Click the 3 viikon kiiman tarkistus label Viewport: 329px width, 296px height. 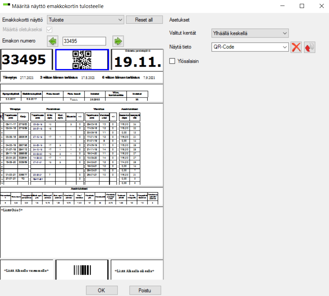(x=59, y=77)
